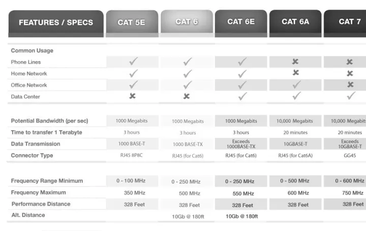Click the CAT 6 10Gb @ 180ft alt distance
Screen dimensions: 366x231
pos(188,216)
